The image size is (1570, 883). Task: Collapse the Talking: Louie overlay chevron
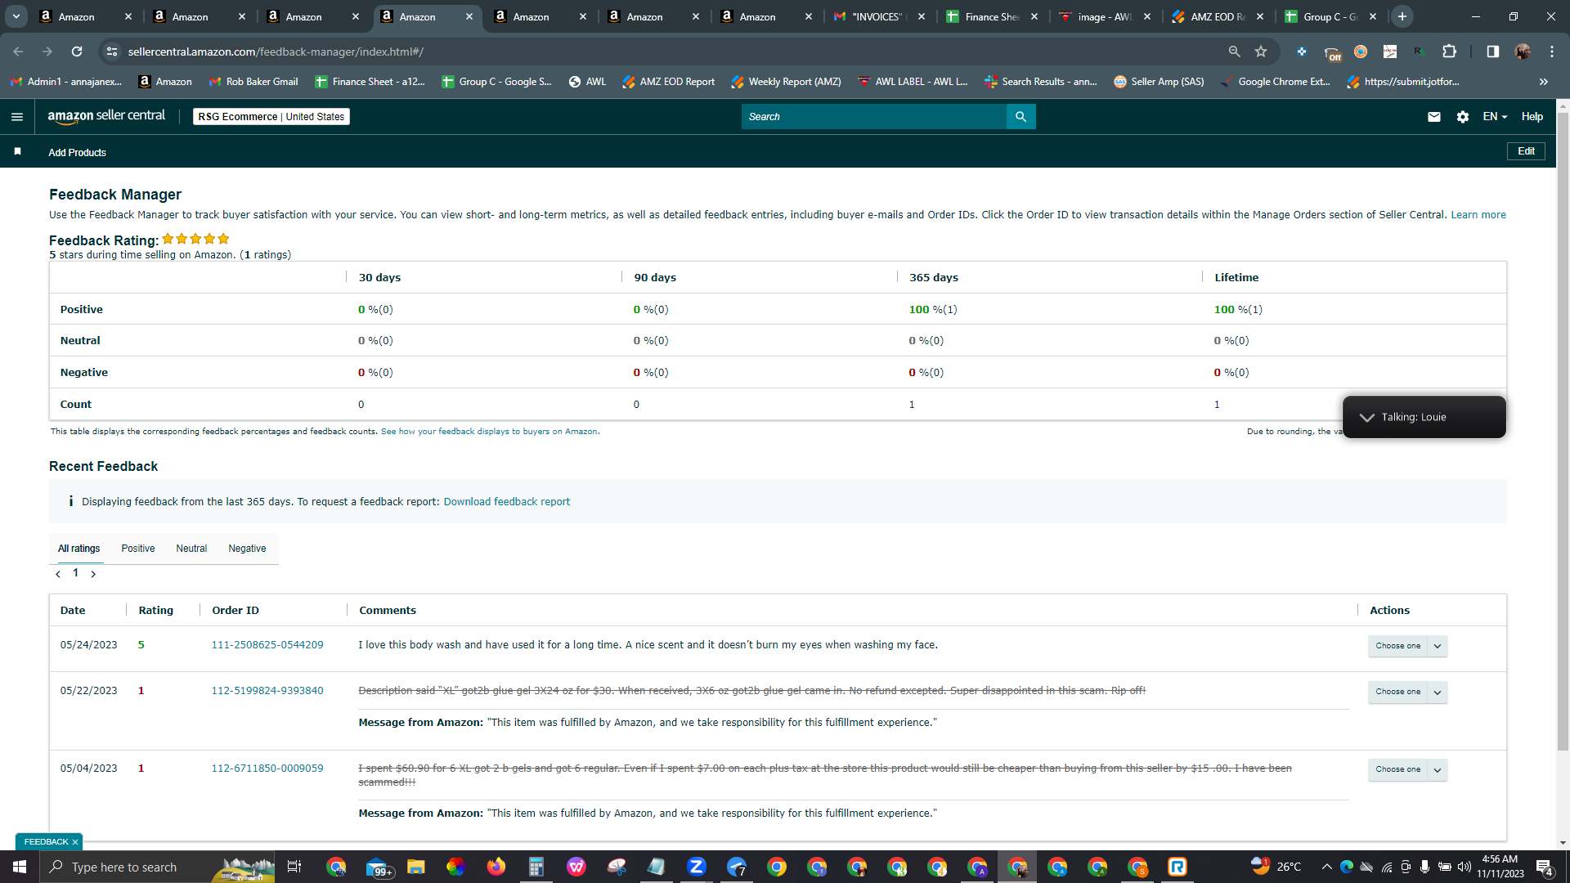(1366, 418)
